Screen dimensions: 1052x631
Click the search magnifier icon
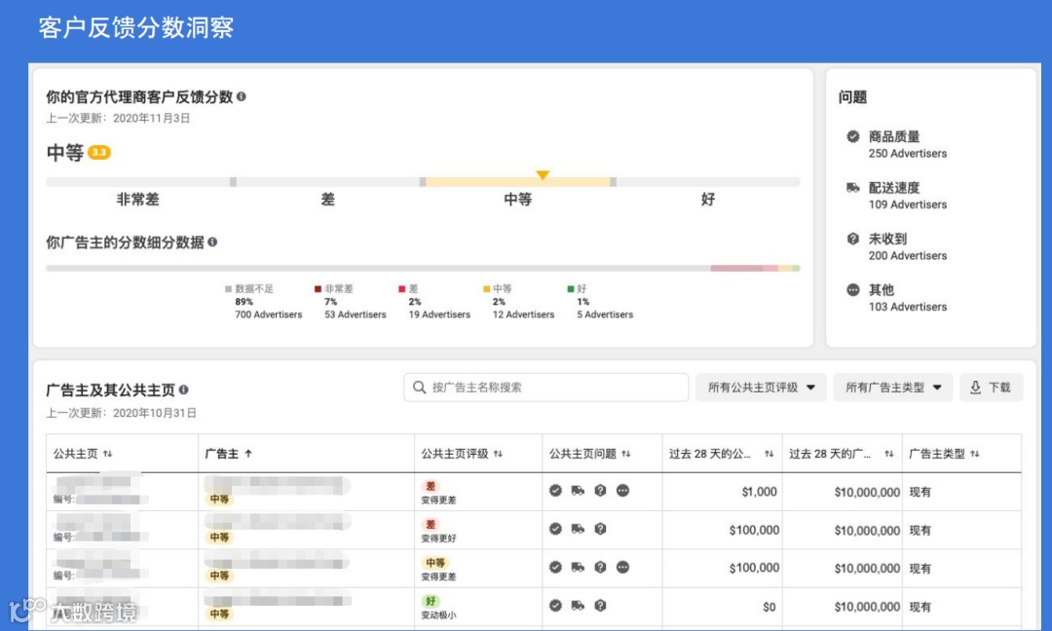coord(419,388)
